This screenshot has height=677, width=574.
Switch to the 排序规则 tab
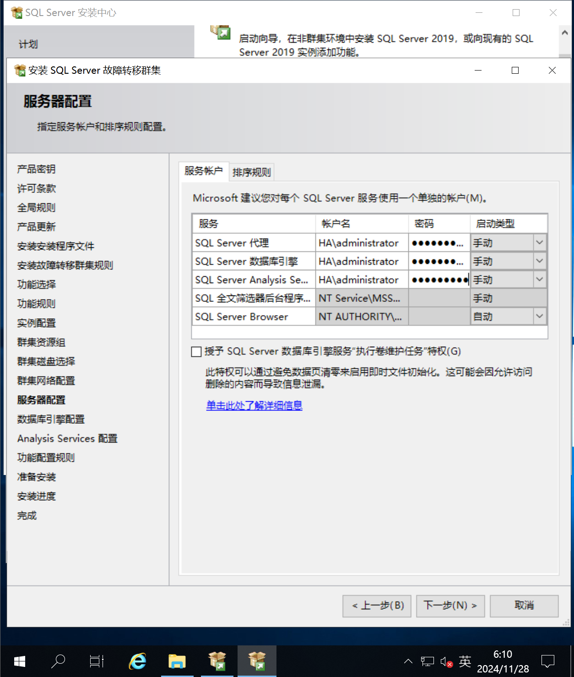point(251,172)
